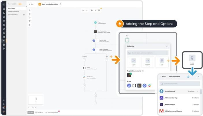Click the Trigger node icon
The height and width of the screenshot is (116, 203).
[x=95, y=23]
